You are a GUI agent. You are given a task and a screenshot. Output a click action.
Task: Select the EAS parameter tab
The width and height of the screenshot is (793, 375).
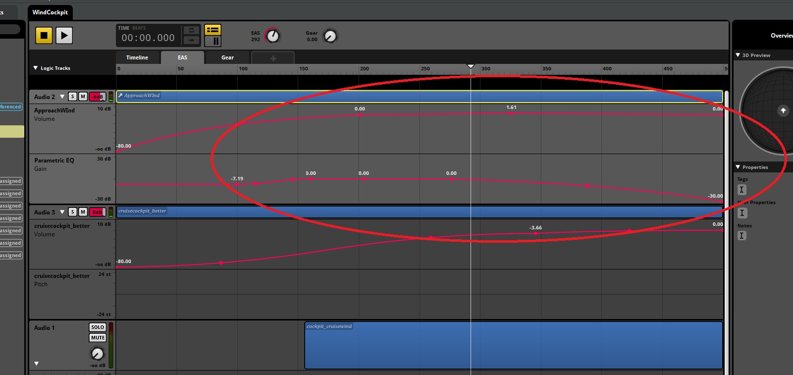tap(182, 57)
